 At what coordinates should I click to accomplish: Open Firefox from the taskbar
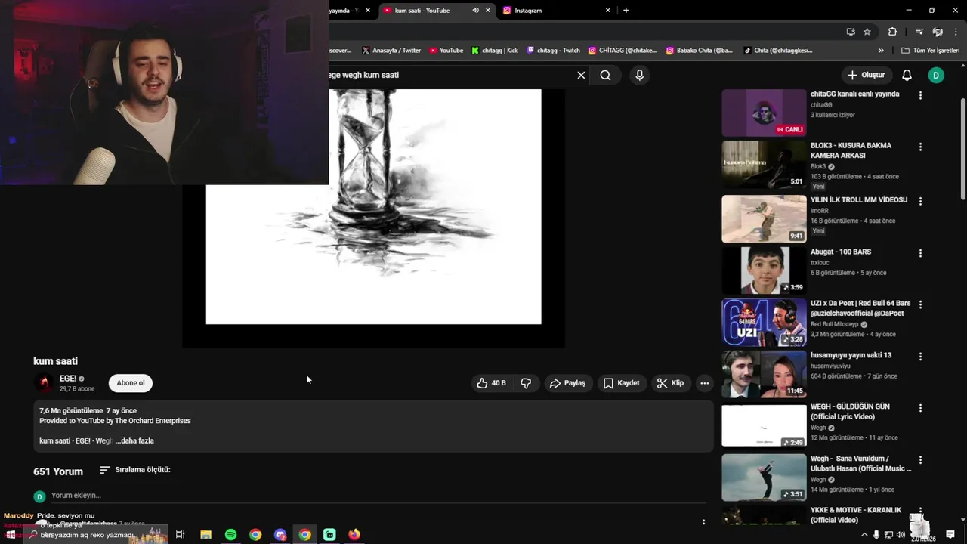[x=354, y=535]
